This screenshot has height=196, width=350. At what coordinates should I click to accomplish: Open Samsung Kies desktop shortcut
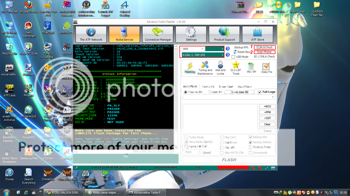coord(29,153)
